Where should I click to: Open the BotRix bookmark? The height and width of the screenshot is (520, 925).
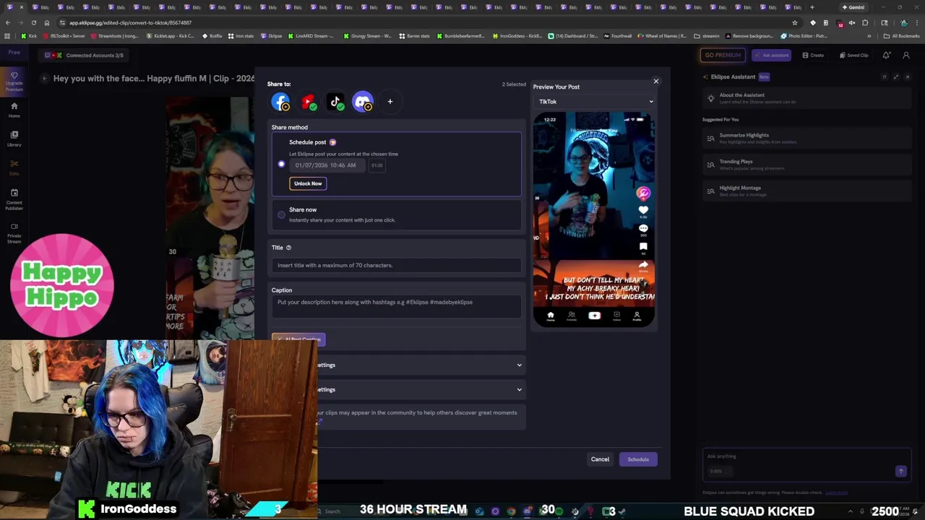(x=212, y=35)
